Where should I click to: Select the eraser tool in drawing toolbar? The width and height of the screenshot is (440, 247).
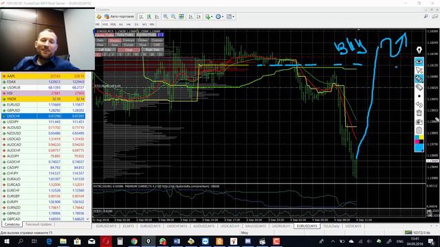(419, 87)
